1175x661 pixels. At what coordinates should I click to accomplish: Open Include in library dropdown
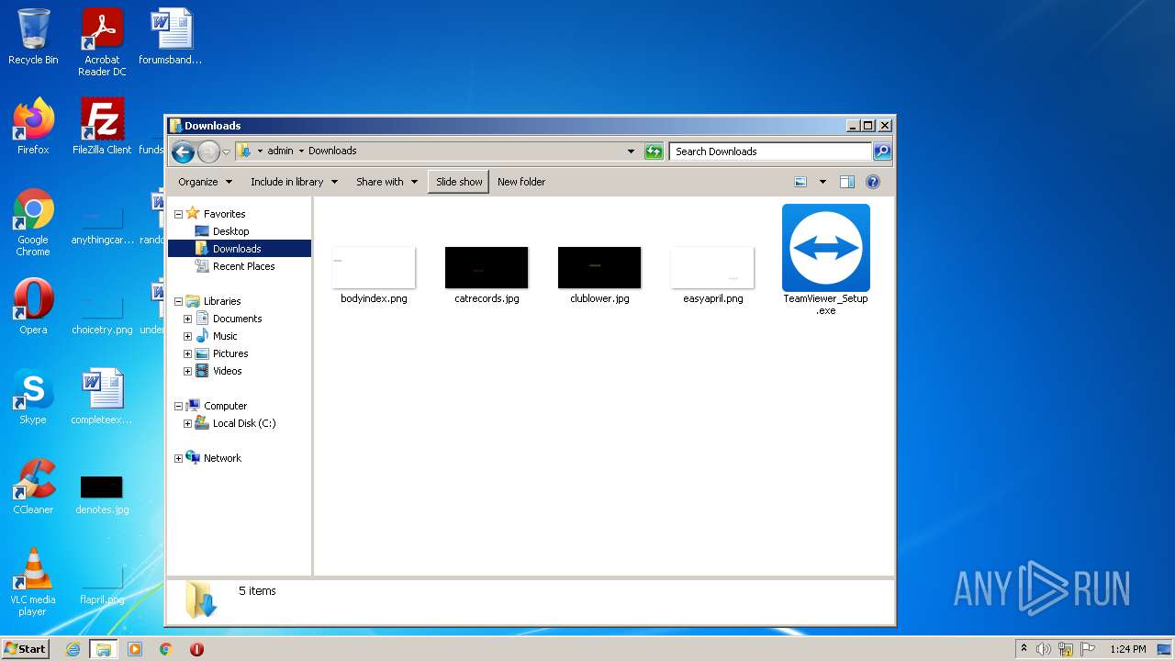click(294, 182)
